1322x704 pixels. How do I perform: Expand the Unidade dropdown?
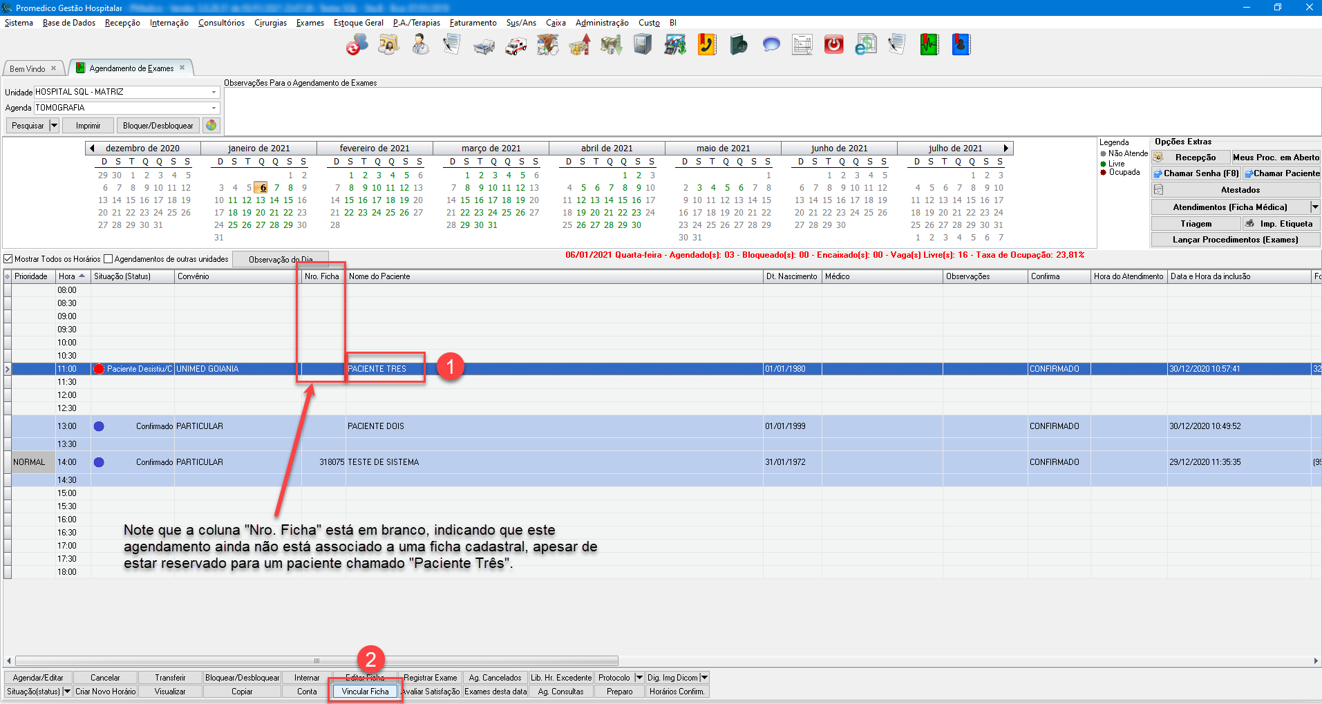click(214, 92)
